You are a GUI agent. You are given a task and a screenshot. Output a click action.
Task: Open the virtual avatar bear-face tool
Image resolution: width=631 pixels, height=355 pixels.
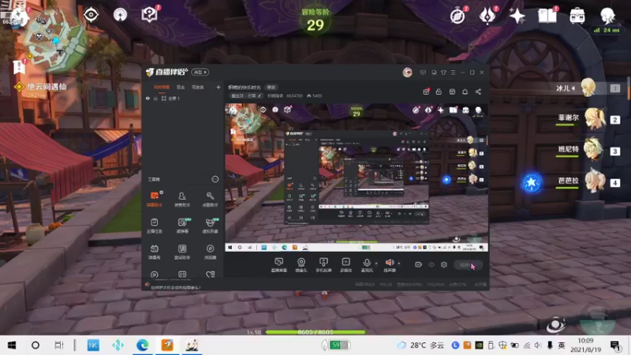pyautogui.click(x=210, y=226)
